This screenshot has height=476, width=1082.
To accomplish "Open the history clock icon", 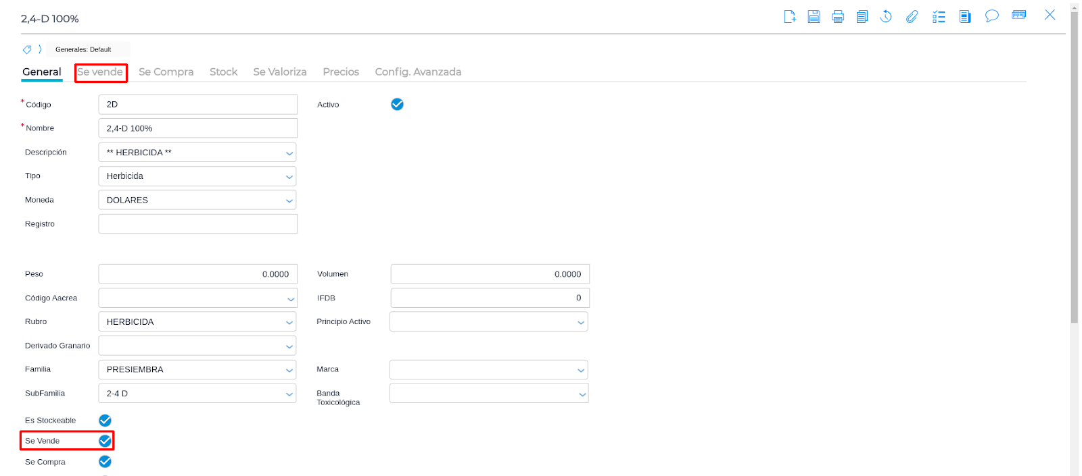I will [x=886, y=17].
